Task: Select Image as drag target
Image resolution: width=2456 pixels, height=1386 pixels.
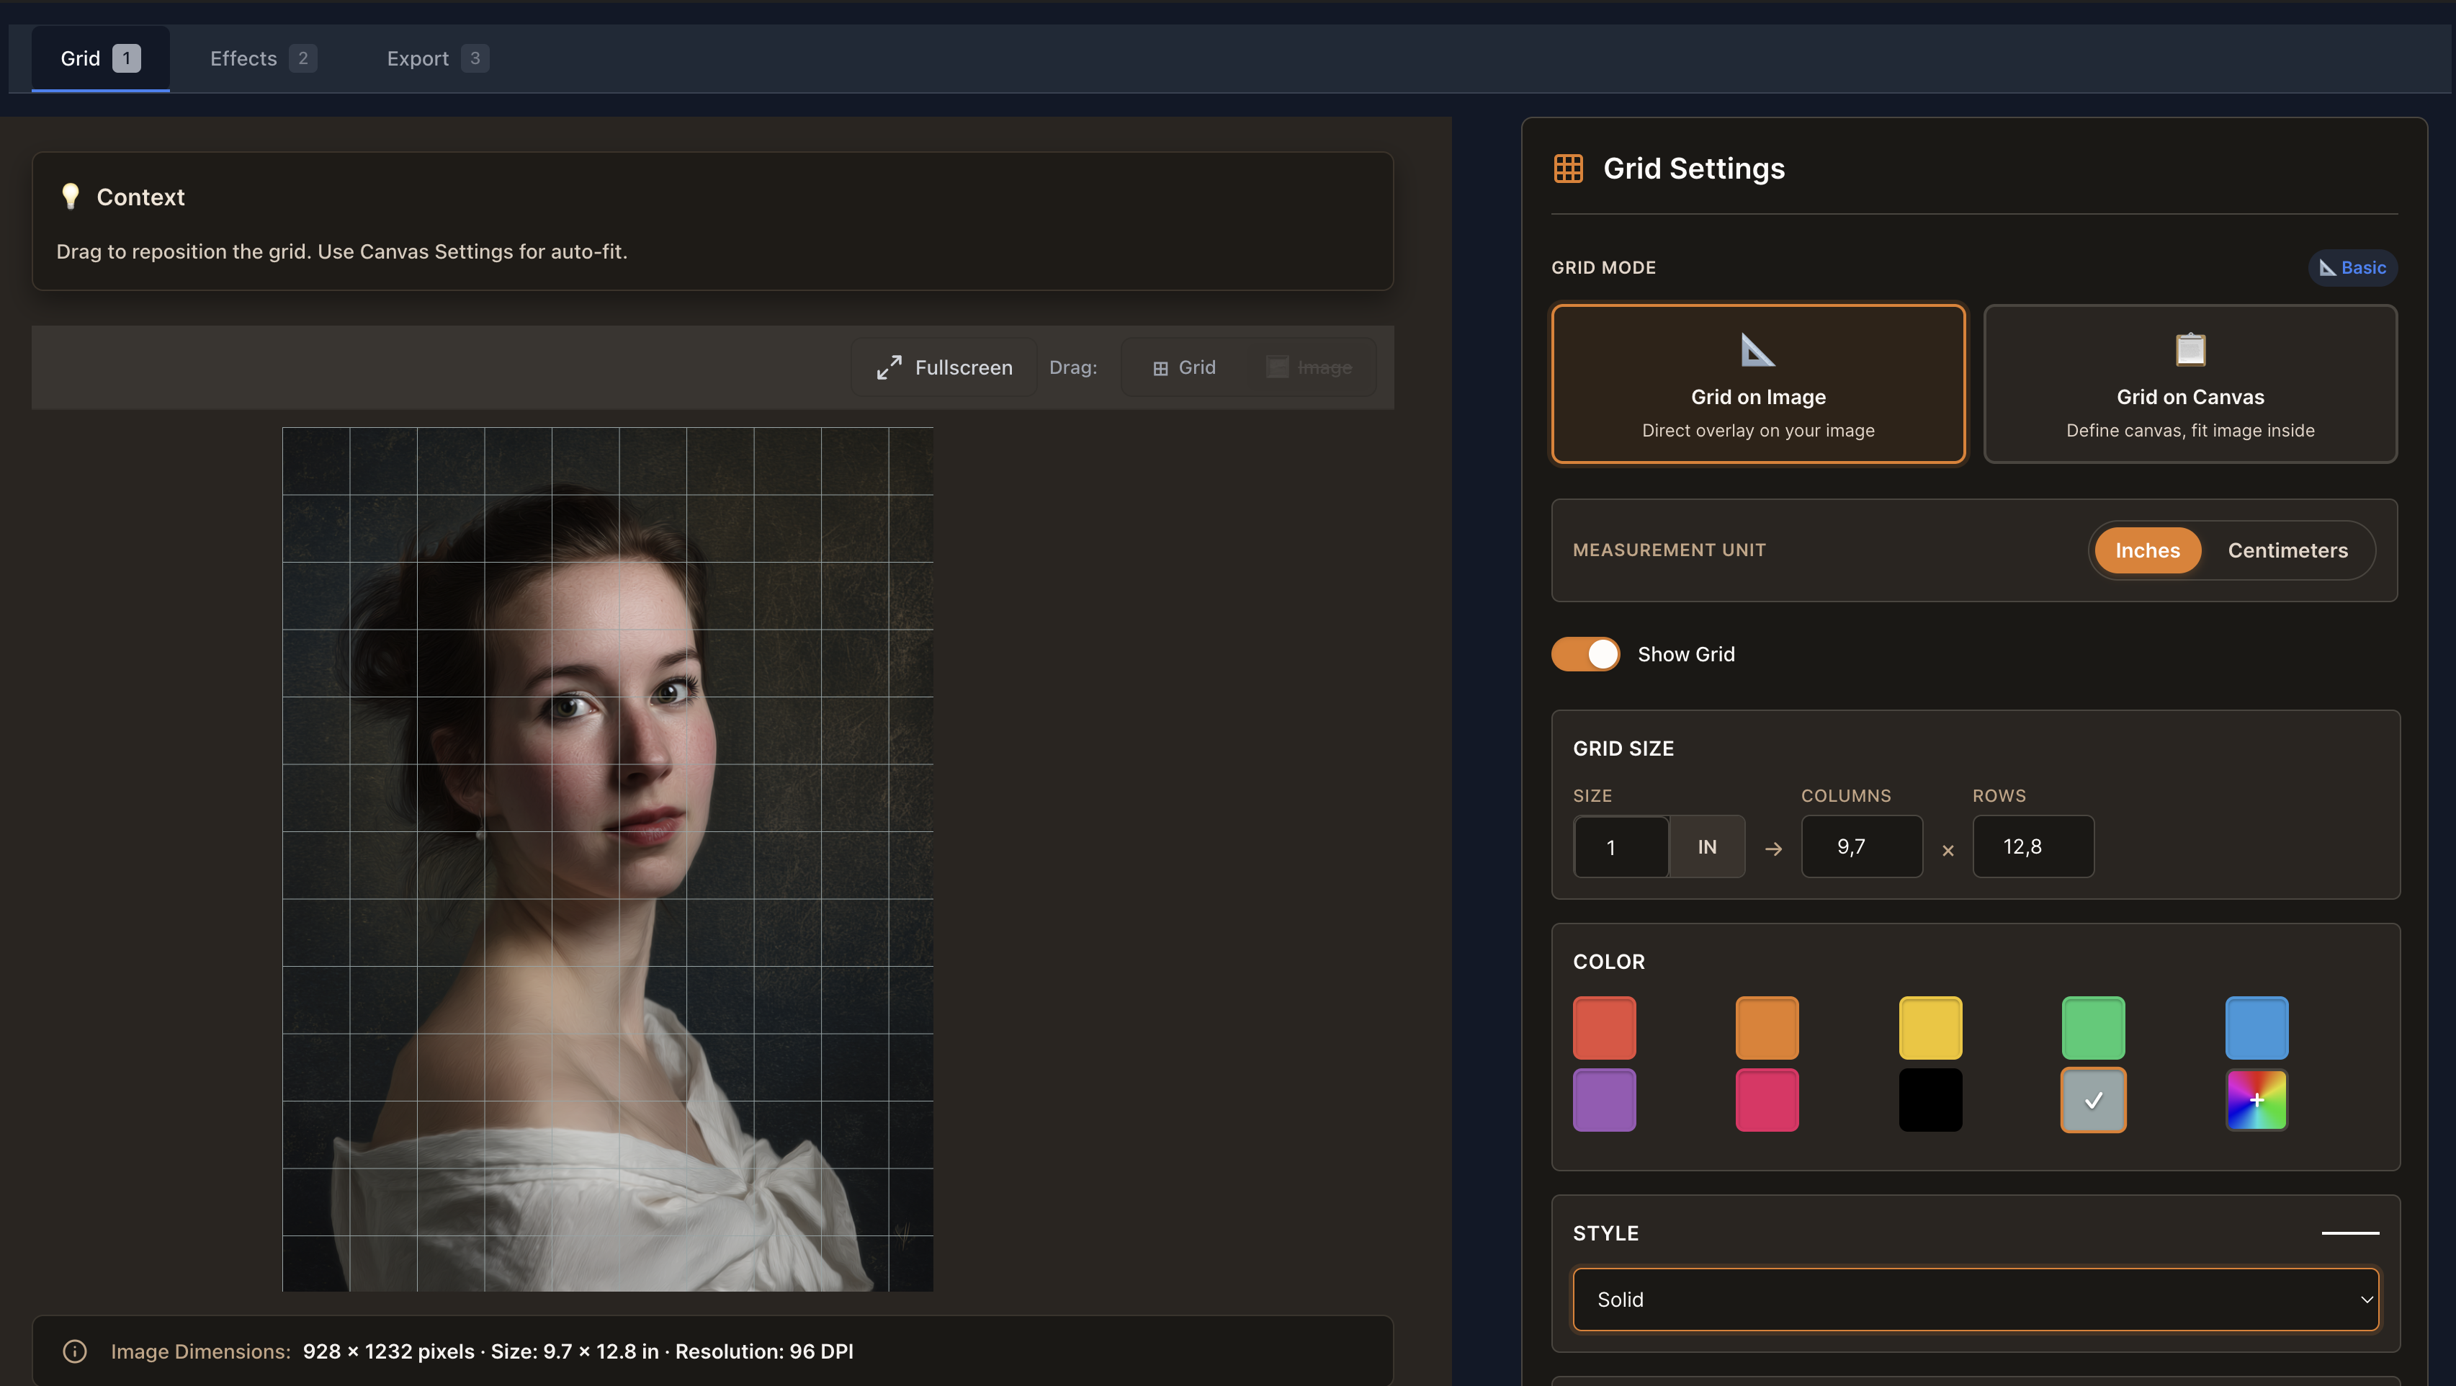Action: (x=1310, y=367)
